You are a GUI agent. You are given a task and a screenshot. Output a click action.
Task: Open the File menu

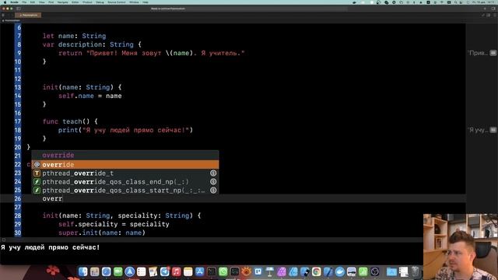tap(24, 2)
